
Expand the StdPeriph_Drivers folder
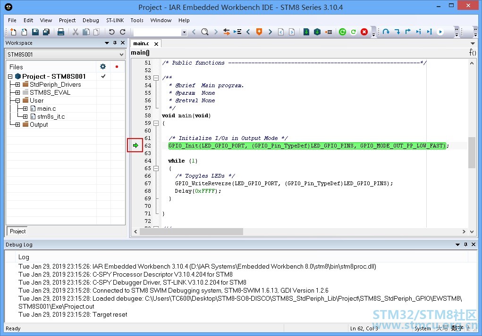point(17,84)
